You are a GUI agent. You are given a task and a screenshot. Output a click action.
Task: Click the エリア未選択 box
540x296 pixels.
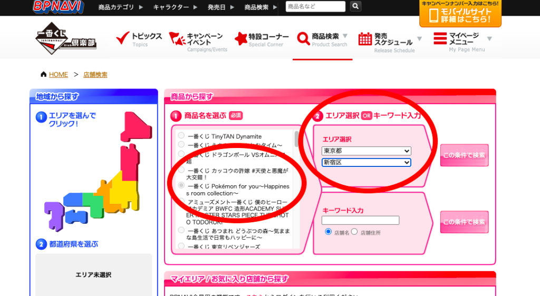click(x=94, y=275)
